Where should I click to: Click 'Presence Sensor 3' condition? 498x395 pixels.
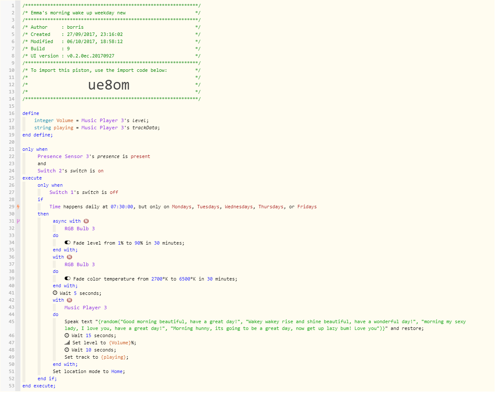click(x=94, y=156)
